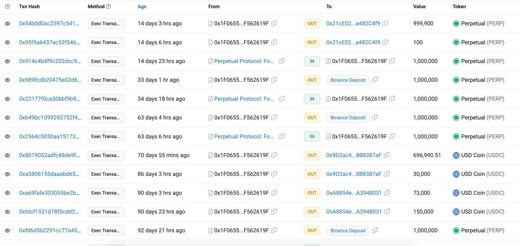Toggle the Age column format
520x246 pixels.
142,7
